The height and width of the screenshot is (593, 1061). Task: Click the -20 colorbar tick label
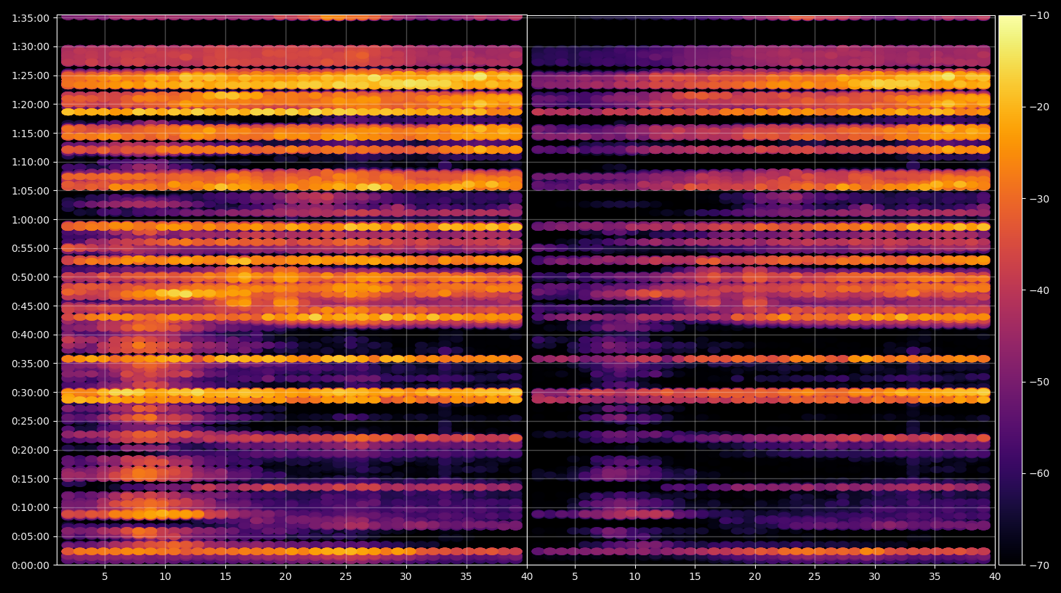(x=1040, y=107)
